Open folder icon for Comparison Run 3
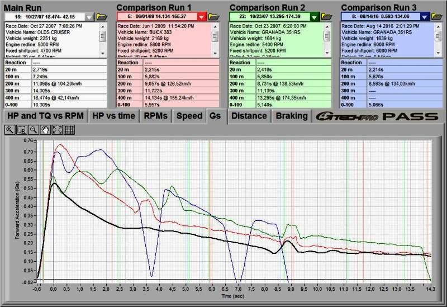The width and height of the screenshot is (447, 307). tap(438, 17)
